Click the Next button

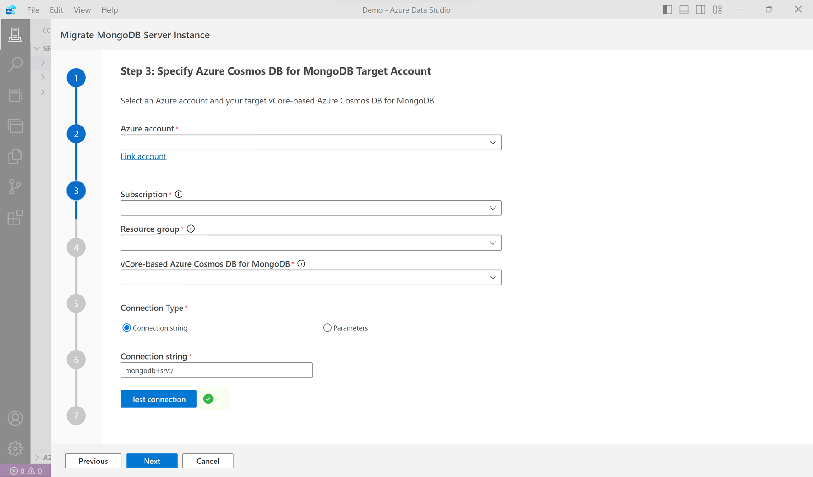pyautogui.click(x=152, y=461)
